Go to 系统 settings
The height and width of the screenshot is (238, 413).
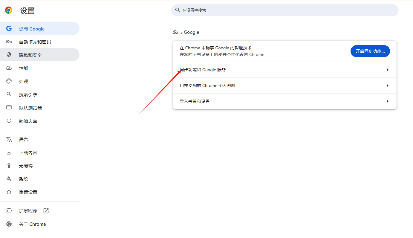[40, 179]
